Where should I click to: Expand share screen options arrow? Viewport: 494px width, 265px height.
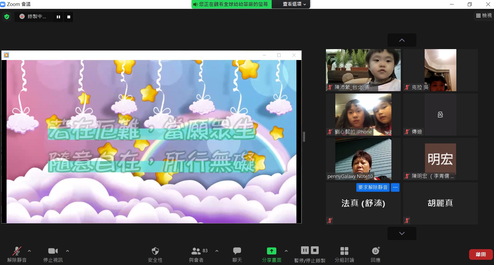(286, 251)
